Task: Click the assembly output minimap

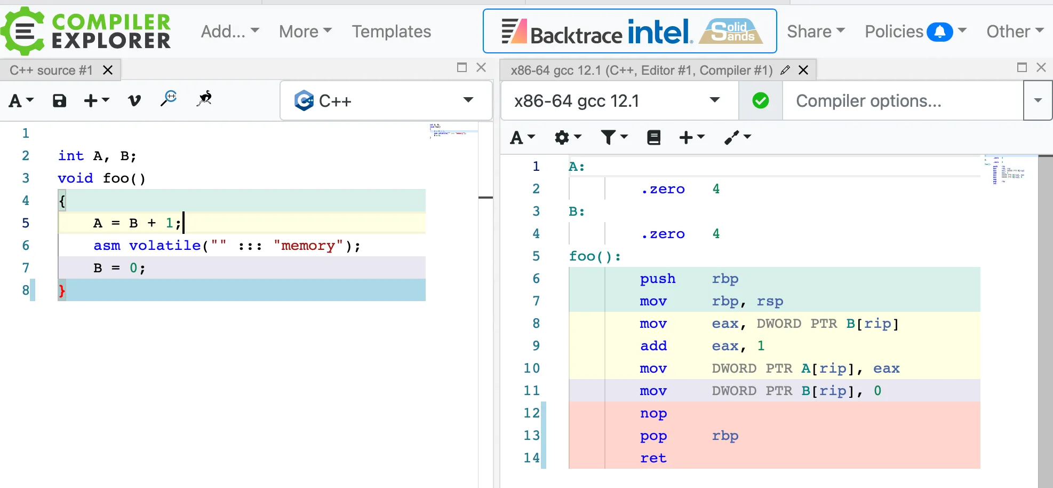Action: pyautogui.click(x=1009, y=170)
